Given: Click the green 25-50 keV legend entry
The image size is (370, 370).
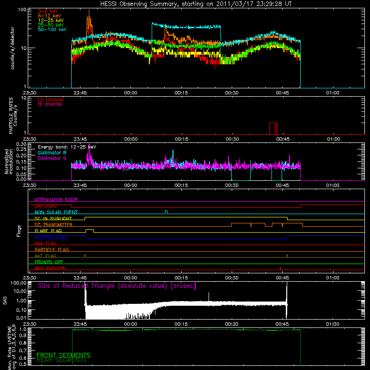Looking at the screenshot, I should (x=51, y=25).
